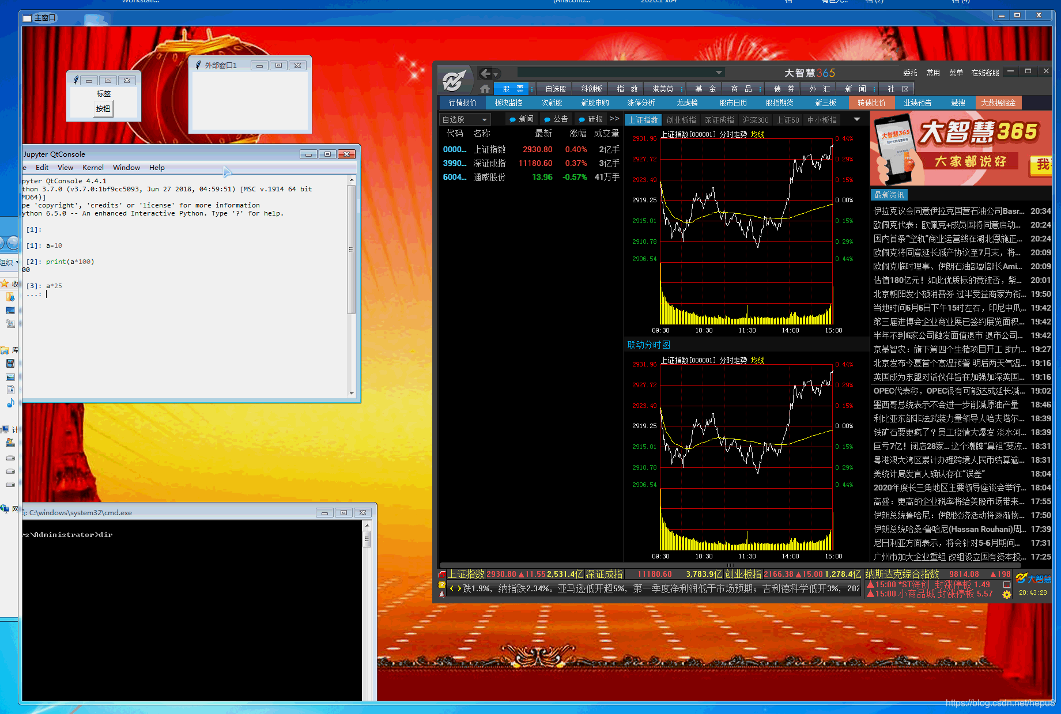Image resolution: width=1061 pixels, height=714 pixels.
Task: Select the 科创板 menu tab
Action: pyautogui.click(x=591, y=89)
